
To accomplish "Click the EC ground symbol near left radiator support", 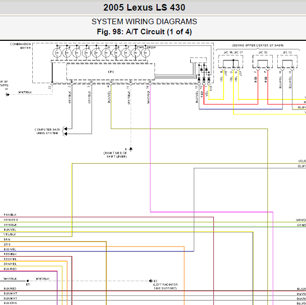I will [150, 281].
